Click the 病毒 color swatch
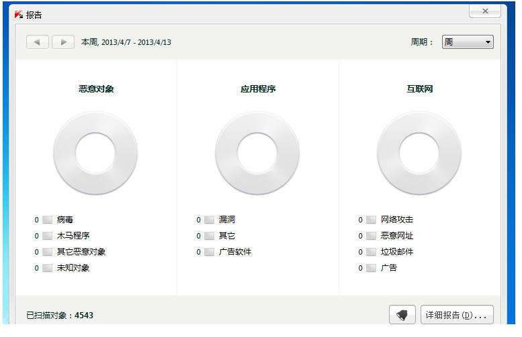This screenshot has height=337, width=522. tap(47, 220)
